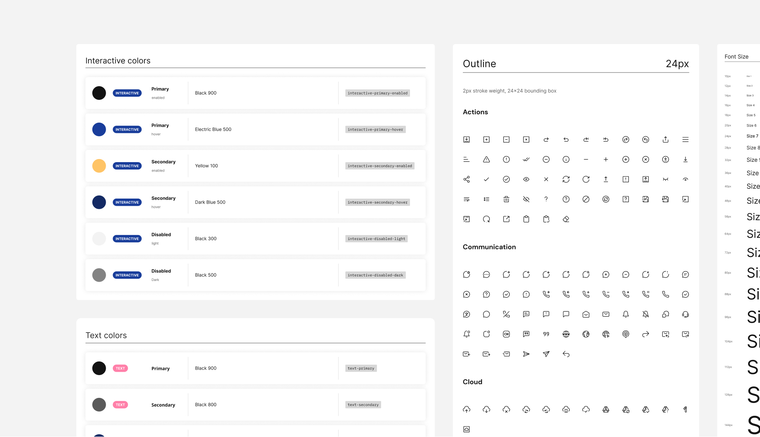Click the INTERACTIVE badge in Disabled Dark row
This screenshot has width=760, height=437.
coord(127,275)
